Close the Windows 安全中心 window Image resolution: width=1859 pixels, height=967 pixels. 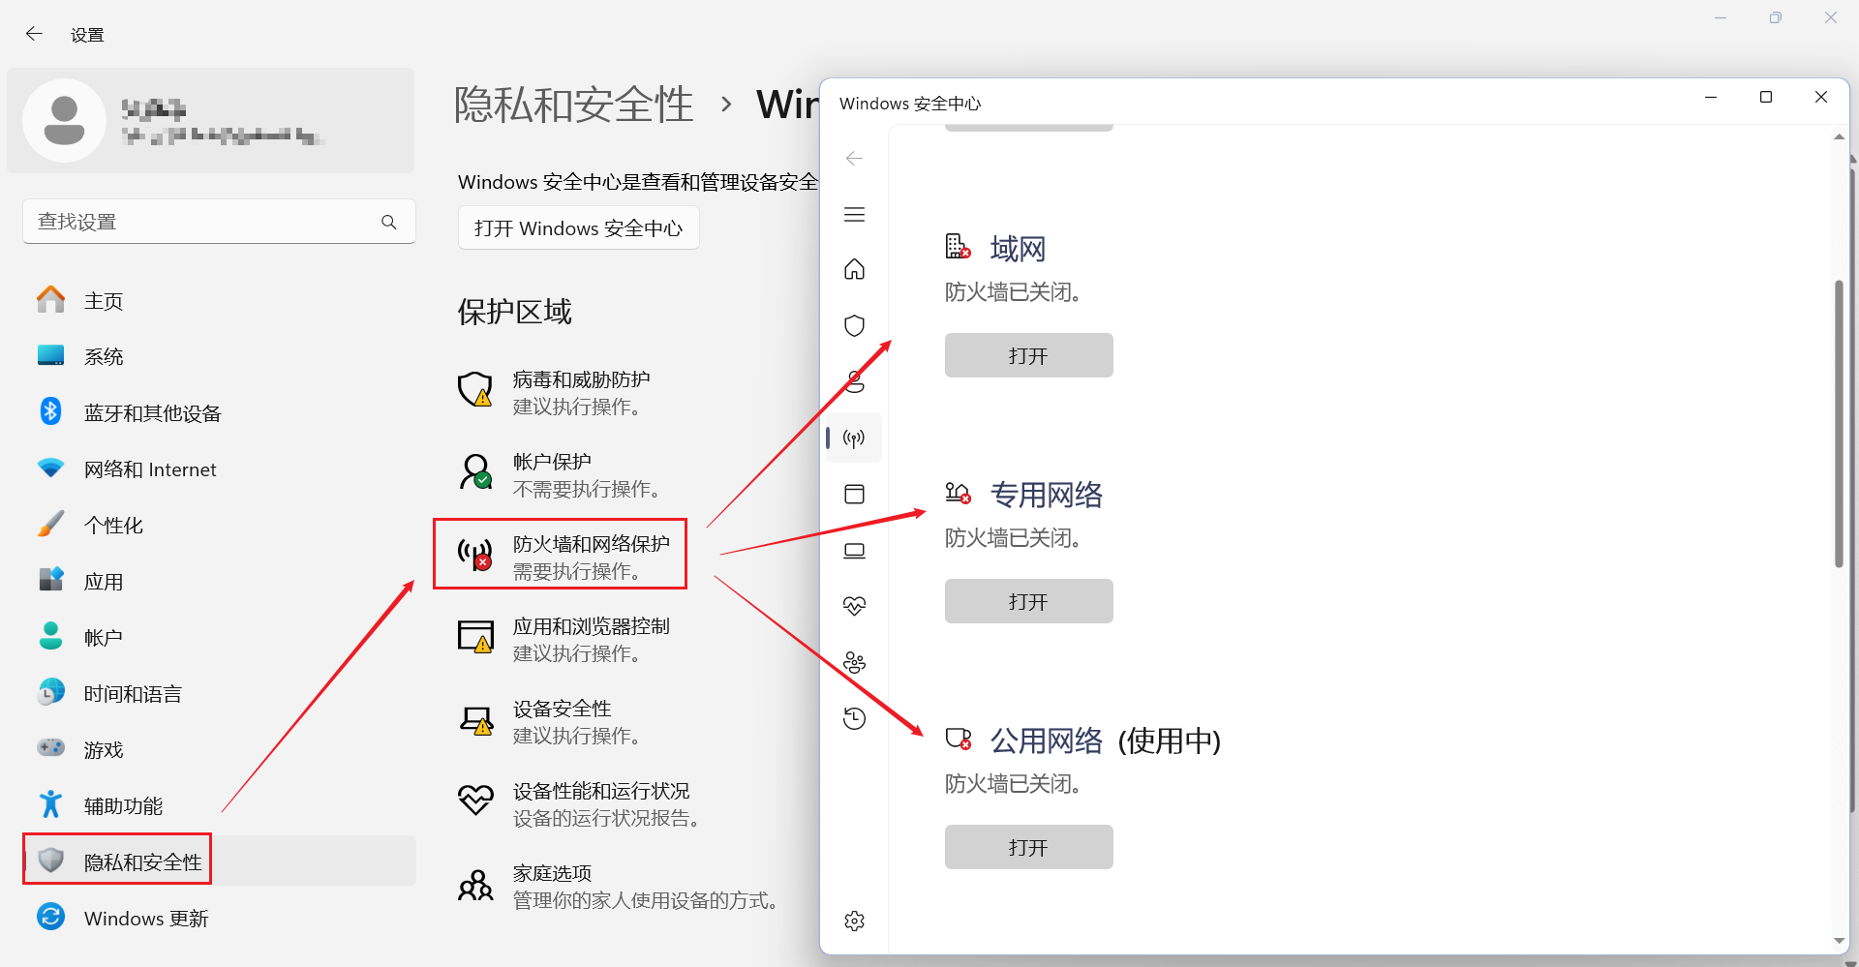point(1821,97)
